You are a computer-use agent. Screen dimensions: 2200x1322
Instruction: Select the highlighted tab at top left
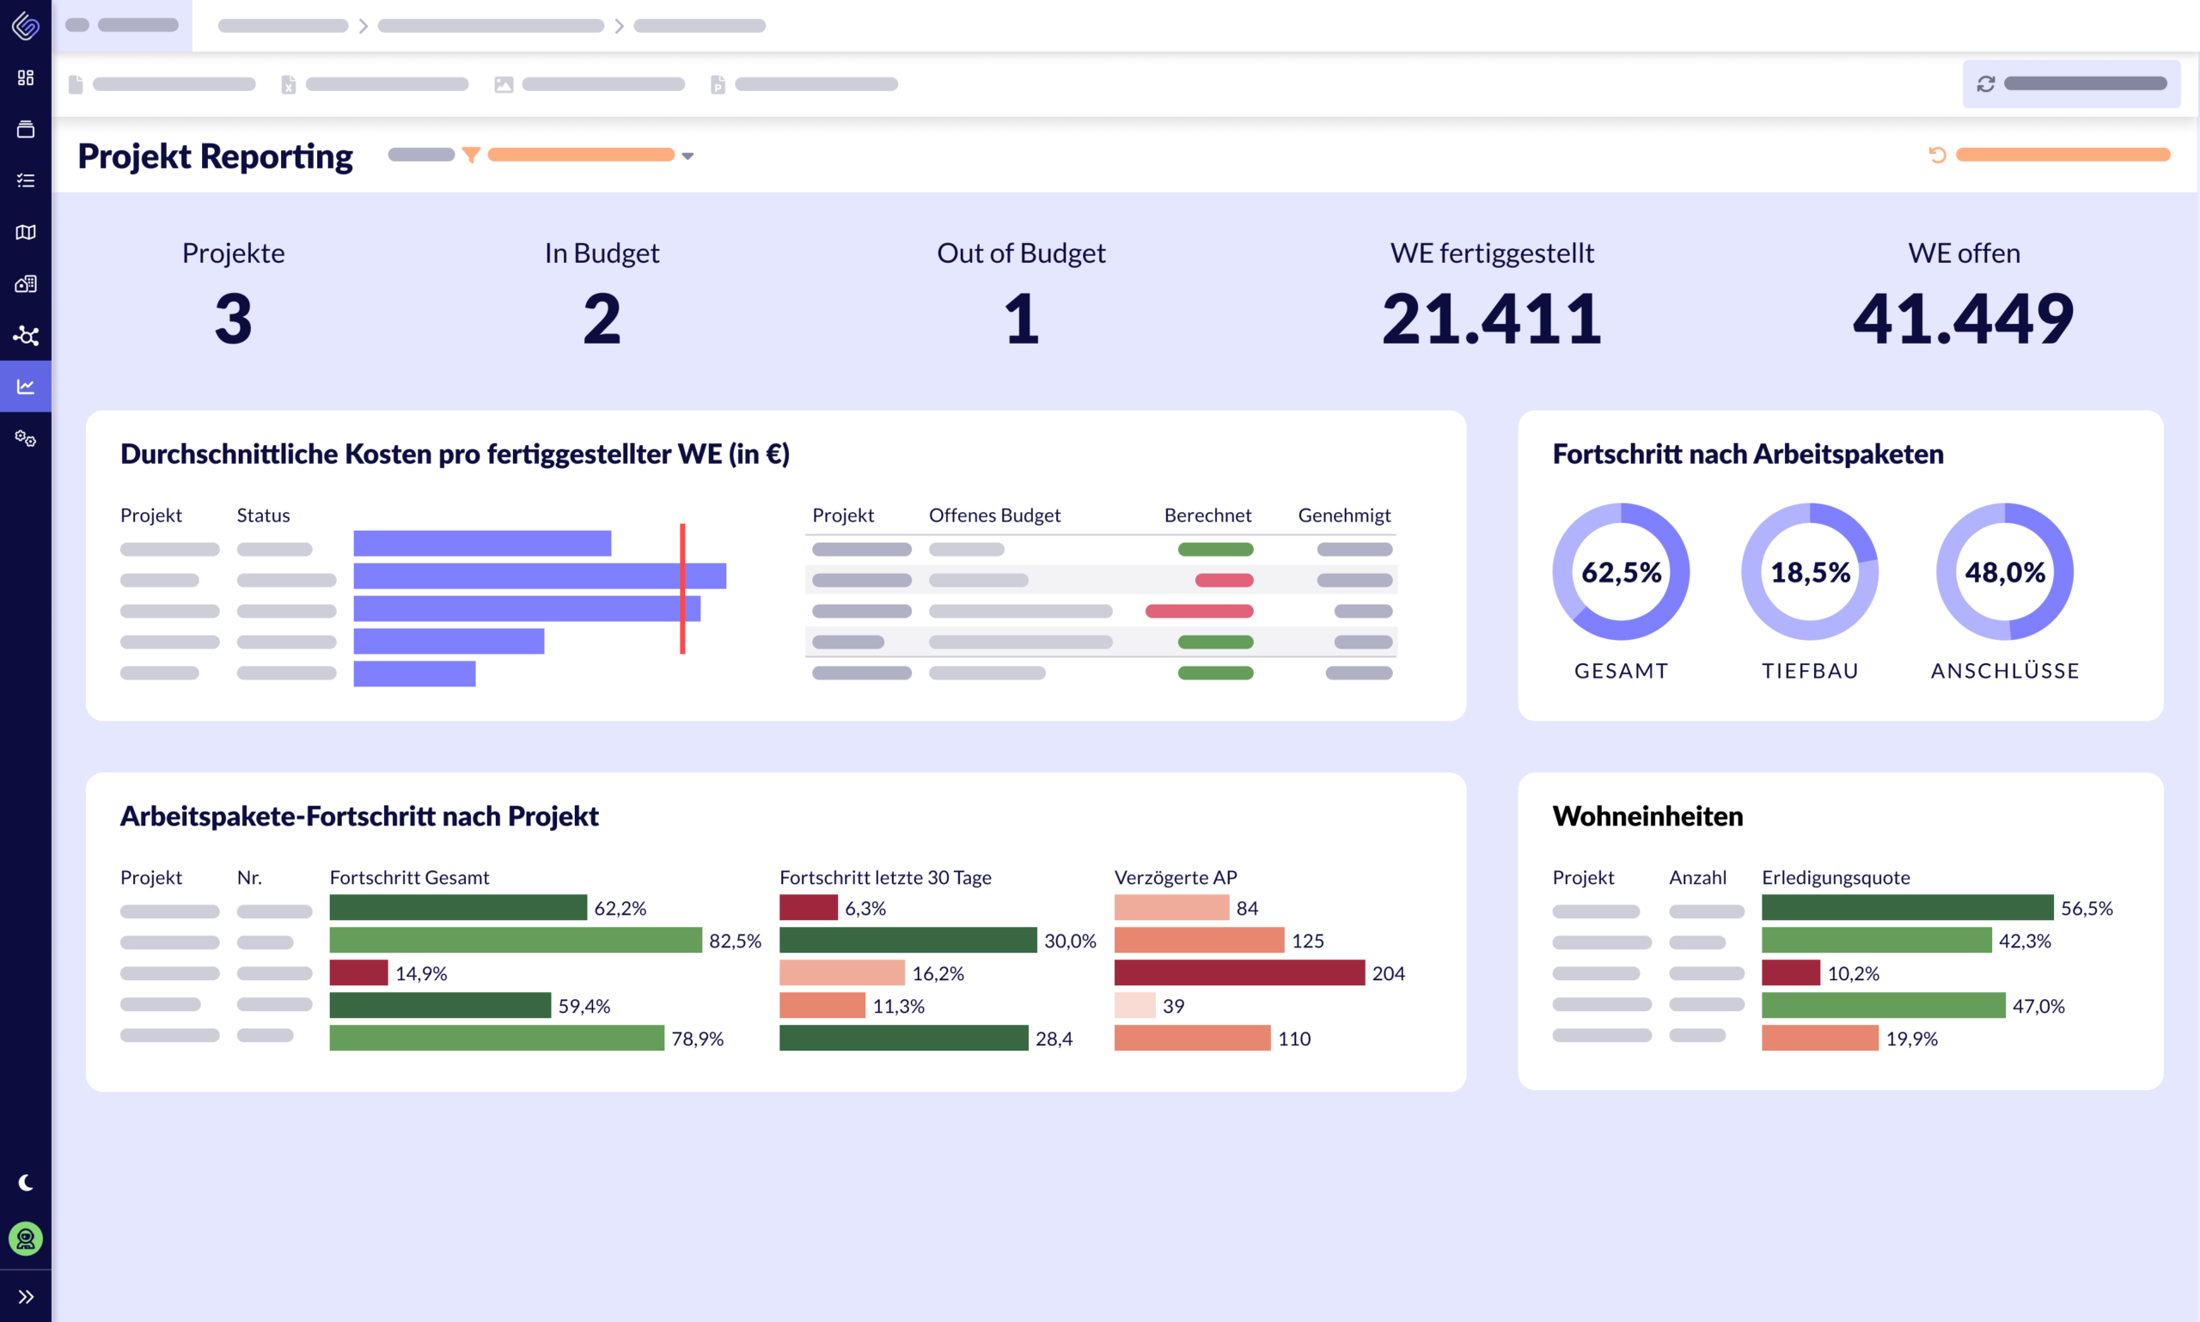pos(122,25)
